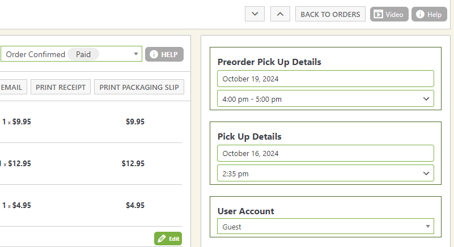The height and width of the screenshot is (247, 454).
Task: Click the gray HELP info badge
Action: tap(164, 54)
